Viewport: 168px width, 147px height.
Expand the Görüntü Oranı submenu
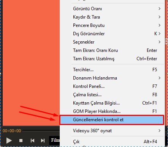(x=112, y=9)
